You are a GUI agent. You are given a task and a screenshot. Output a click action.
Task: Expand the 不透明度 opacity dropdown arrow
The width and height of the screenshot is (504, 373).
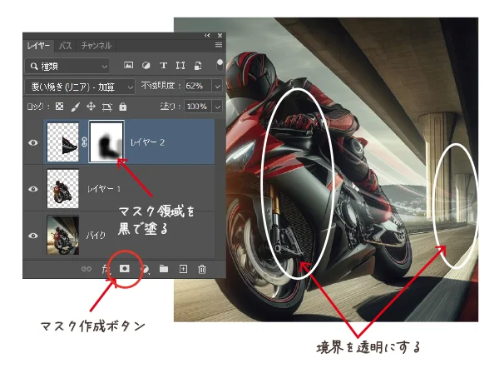[x=218, y=86]
